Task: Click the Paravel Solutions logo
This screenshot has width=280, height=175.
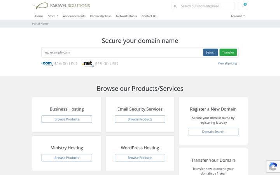Action: point(61,6)
